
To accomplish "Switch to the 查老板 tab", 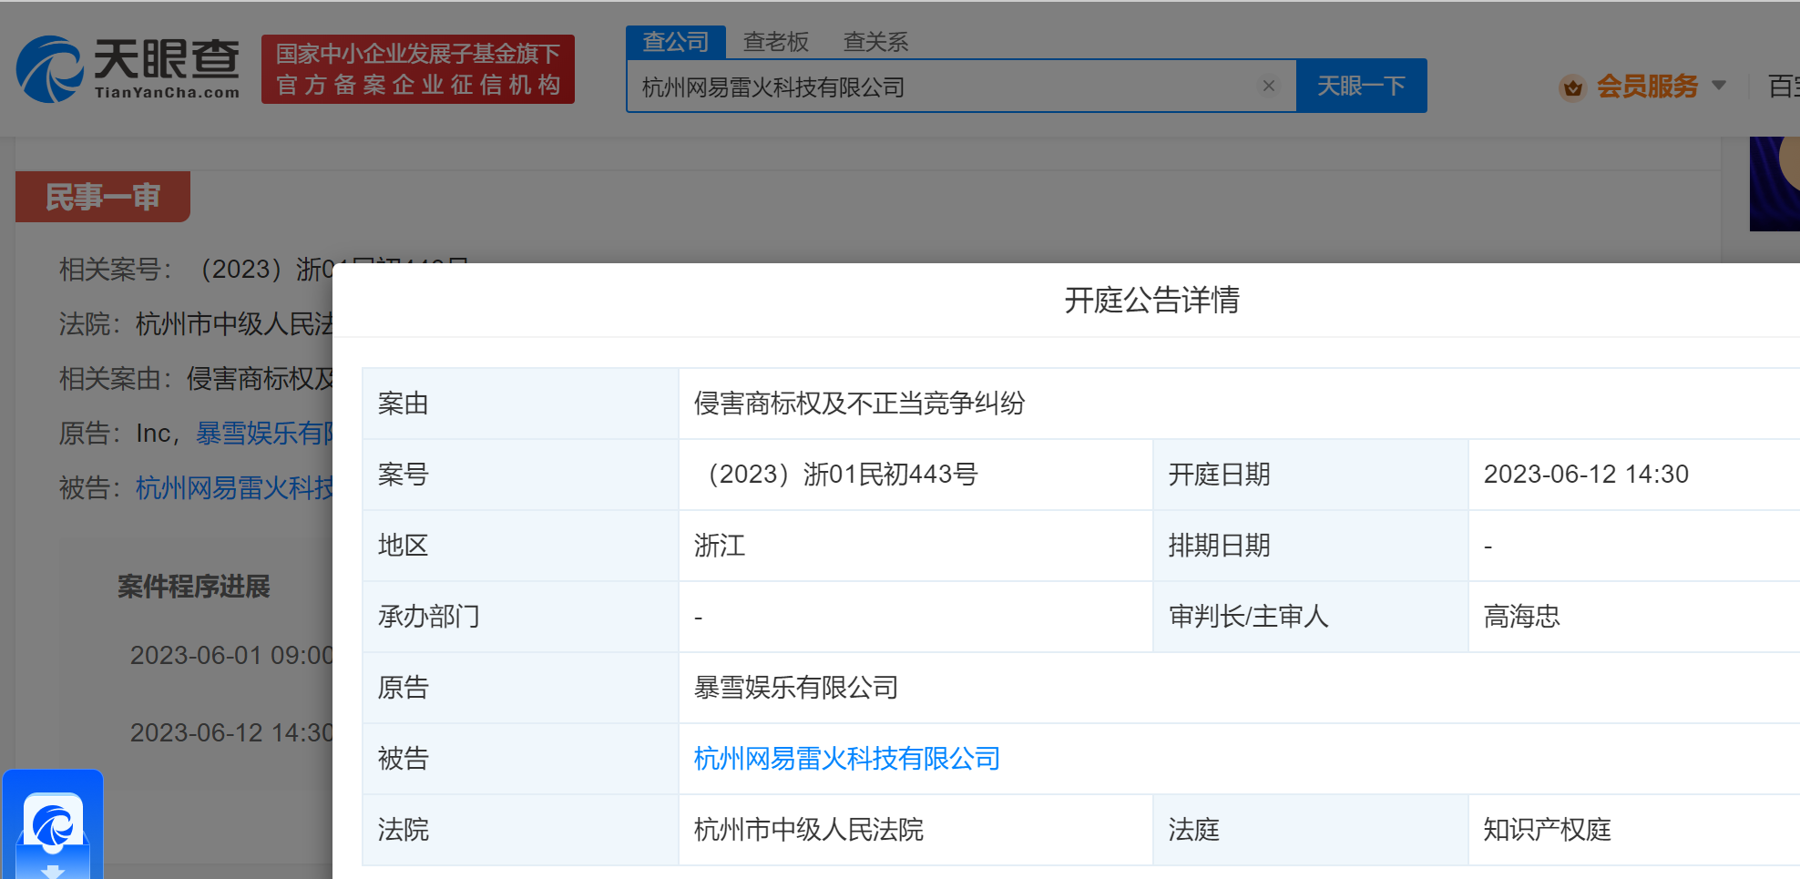I will coord(776,42).
